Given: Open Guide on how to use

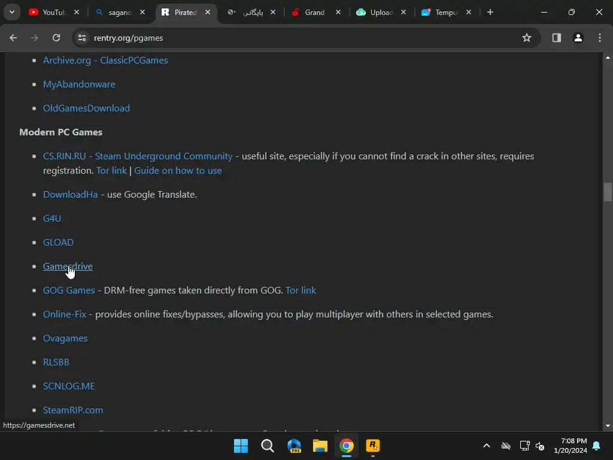Looking at the screenshot, I should (x=178, y=171).
